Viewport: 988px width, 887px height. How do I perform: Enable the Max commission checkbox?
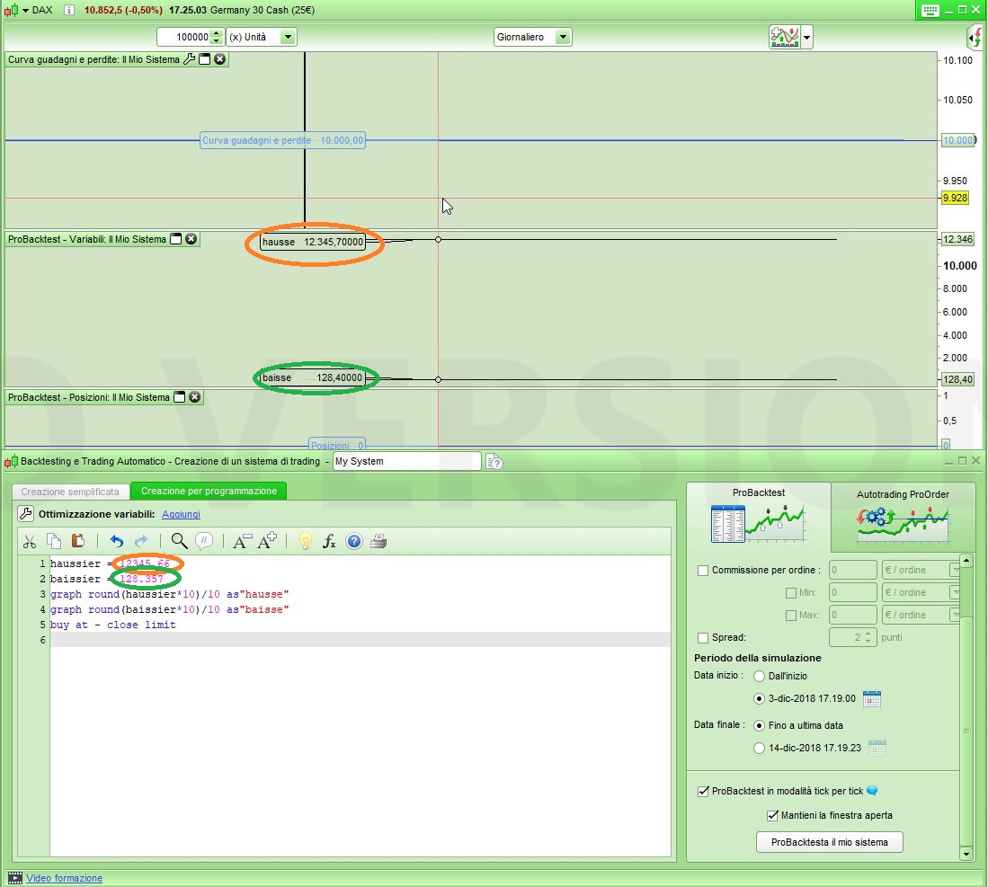tap(791, 616)
